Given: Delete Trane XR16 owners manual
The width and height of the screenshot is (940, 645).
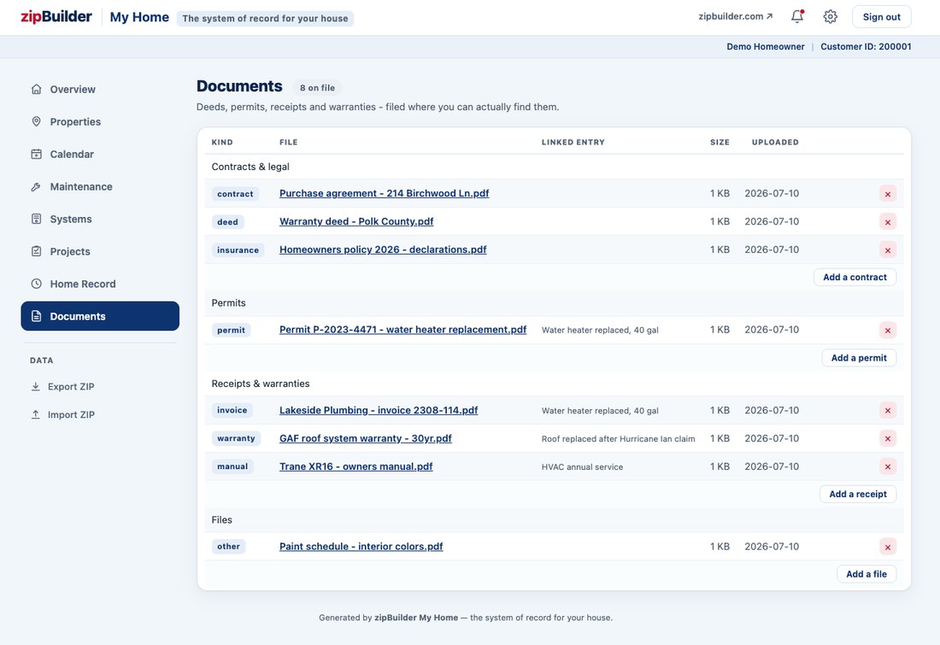Looking at the screenshot, I should coord(888,467).
